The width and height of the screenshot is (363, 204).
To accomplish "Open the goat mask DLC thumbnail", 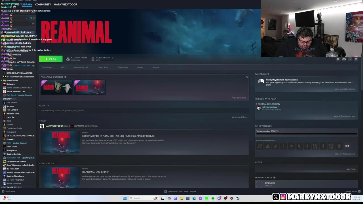I will click(x=56, y=87).
